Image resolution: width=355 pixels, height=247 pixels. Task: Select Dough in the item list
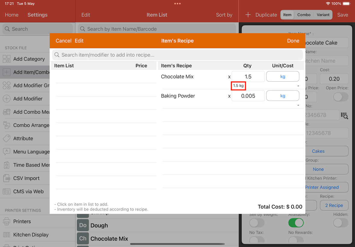(157, 226)
